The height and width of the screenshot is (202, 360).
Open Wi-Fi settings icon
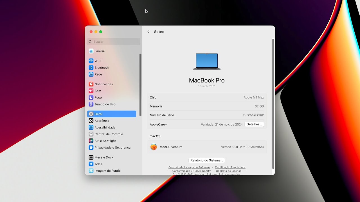coord(91,61)
